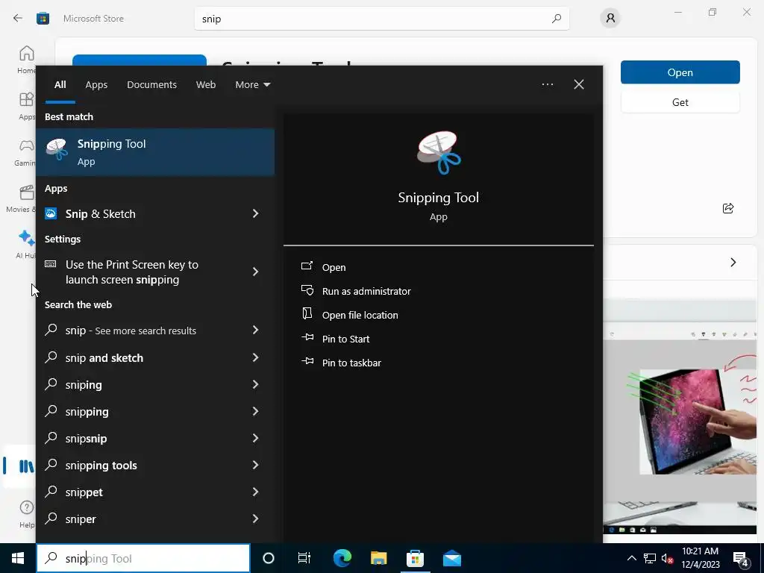This screenshot has height=573, width=764.
Task: Expand 'snipping' suggestion arrow
Action: point(255,411)
